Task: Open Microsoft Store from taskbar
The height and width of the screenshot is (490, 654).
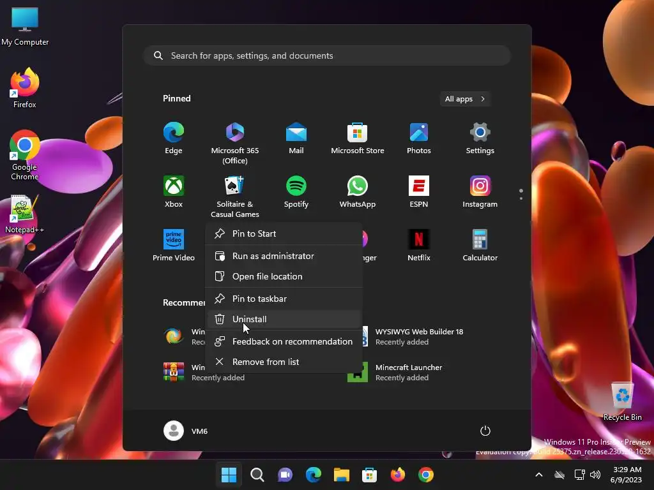Action: click(x=369, y=475)
